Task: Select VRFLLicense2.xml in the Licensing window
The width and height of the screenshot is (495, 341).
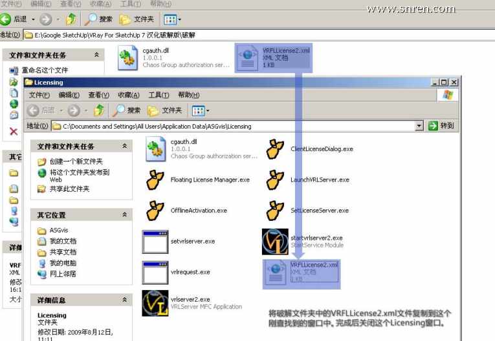Action: 302,274
